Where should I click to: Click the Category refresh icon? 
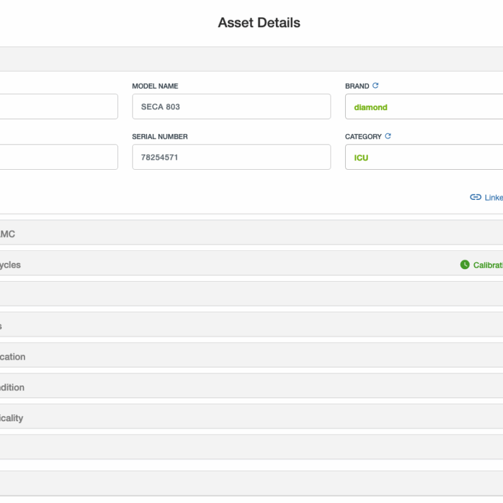click(x=388, y=136)
